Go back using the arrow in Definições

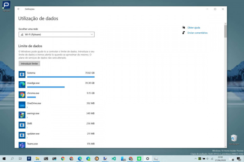19,9
